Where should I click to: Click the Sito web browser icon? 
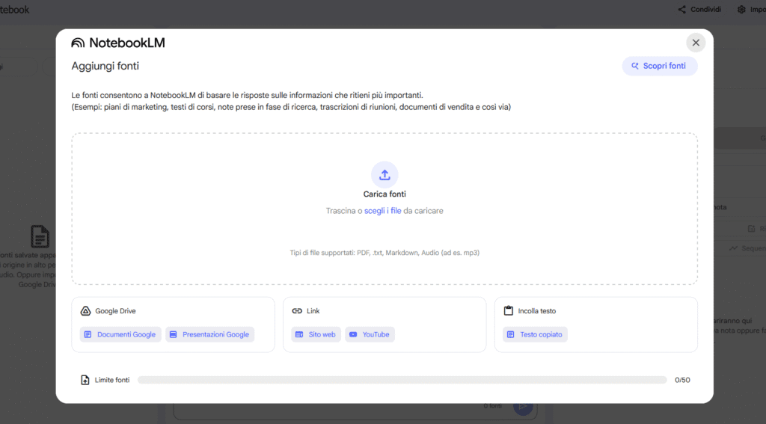click(299, 334)
